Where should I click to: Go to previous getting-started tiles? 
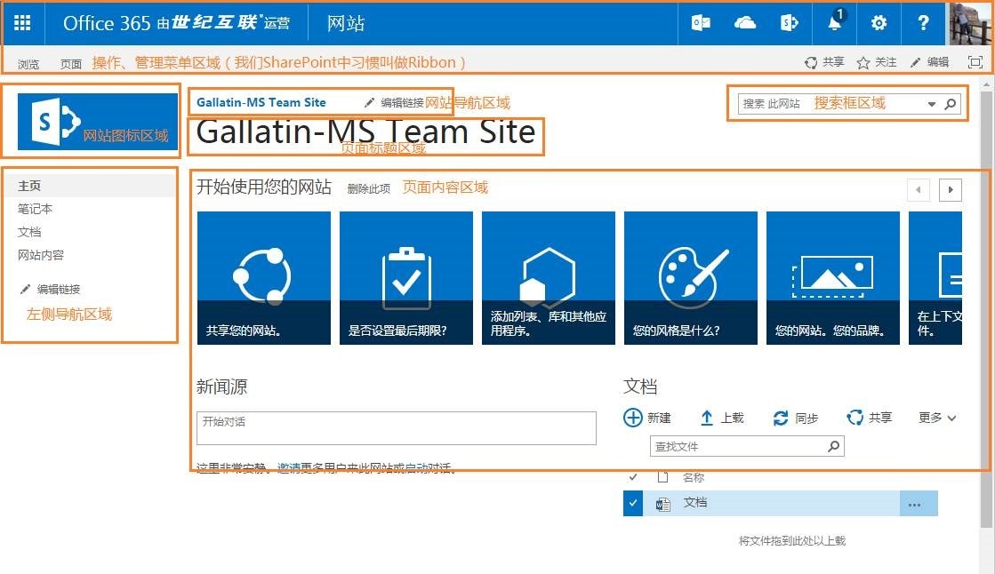coord(919,189)
